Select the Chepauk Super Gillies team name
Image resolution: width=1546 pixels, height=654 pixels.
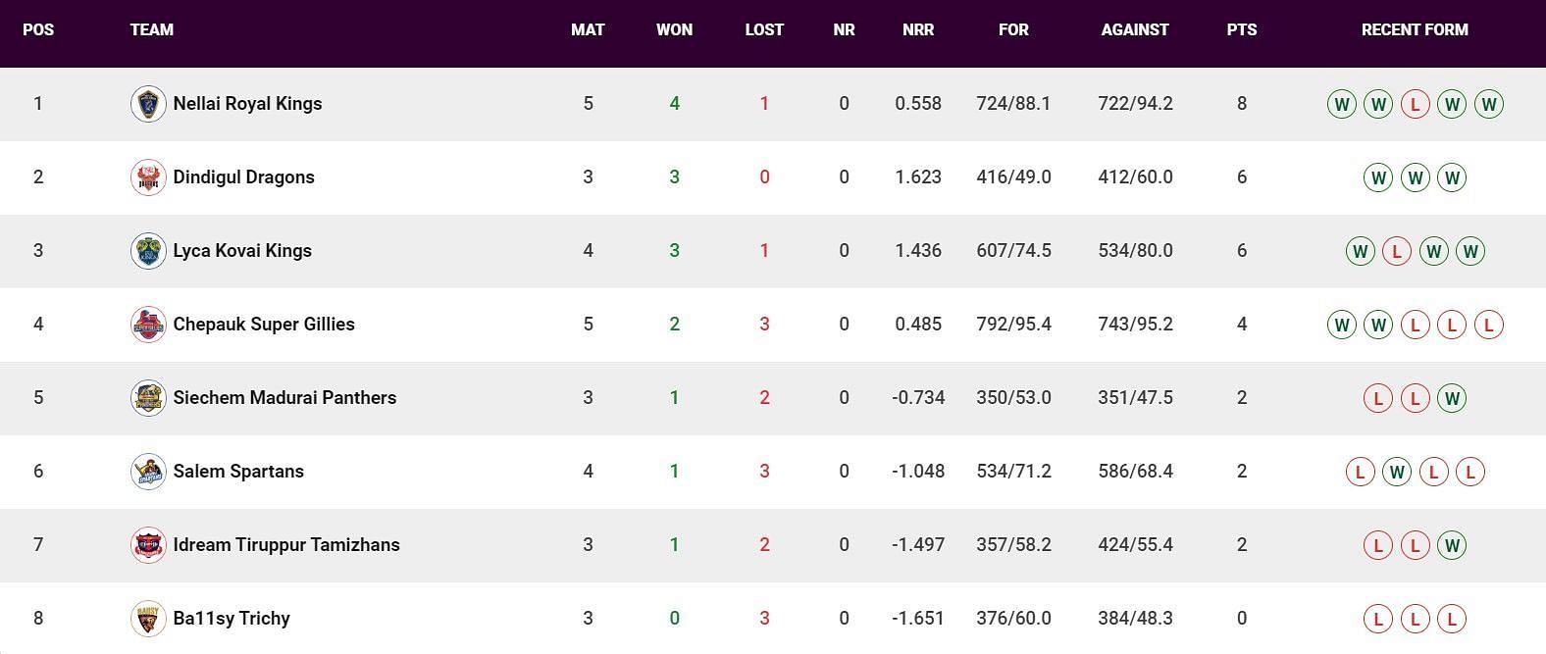pos(264,325)
